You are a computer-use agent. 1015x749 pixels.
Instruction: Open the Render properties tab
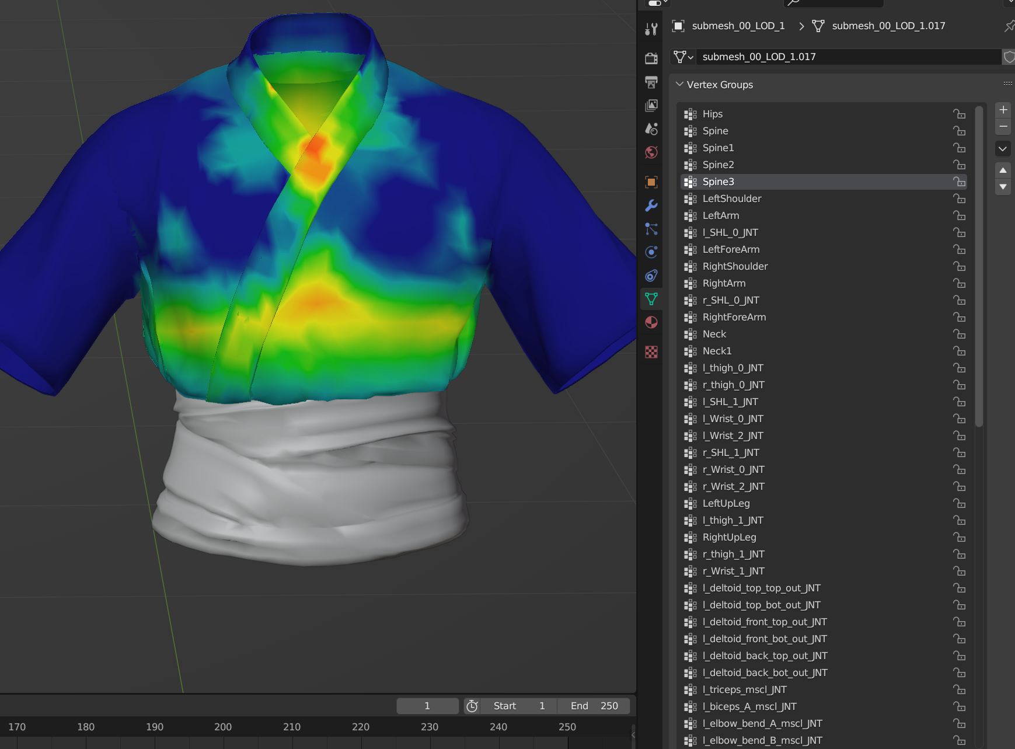(651, 58)
